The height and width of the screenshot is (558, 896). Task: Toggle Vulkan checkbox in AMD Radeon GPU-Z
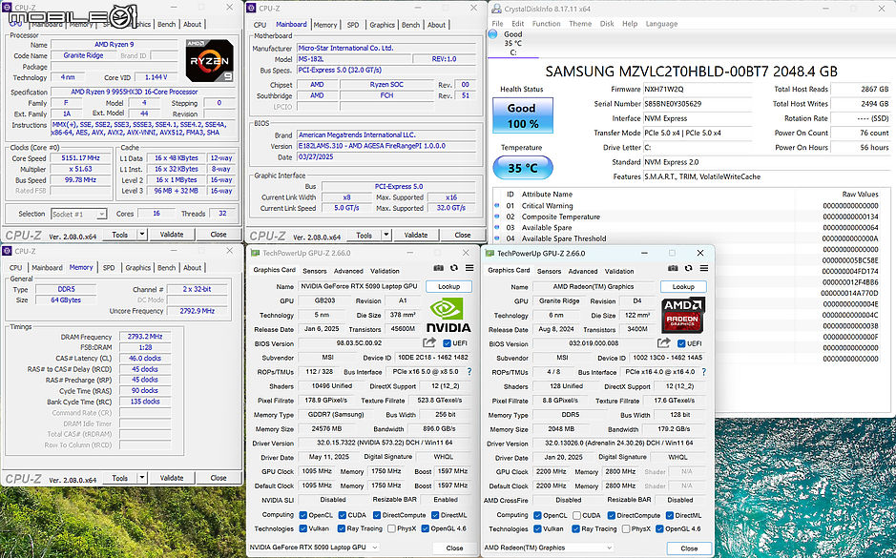(x=537, y=529)
